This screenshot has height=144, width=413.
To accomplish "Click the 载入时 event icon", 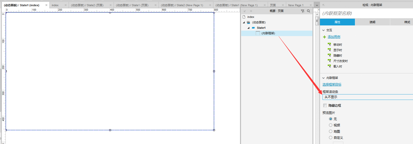I will pyautogui.click(x=329, y=66).
